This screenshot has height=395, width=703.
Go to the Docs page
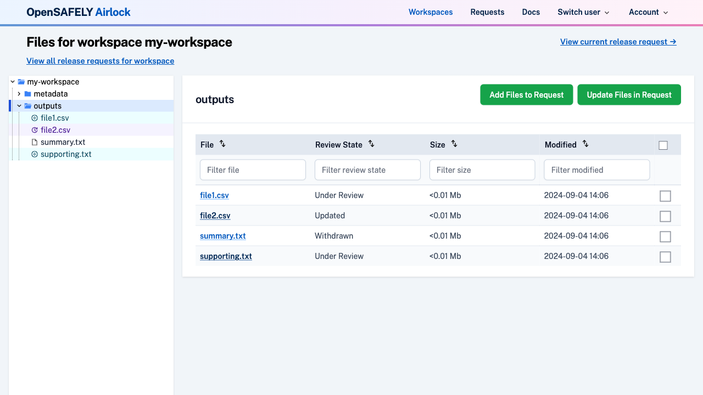coord(531,12)
